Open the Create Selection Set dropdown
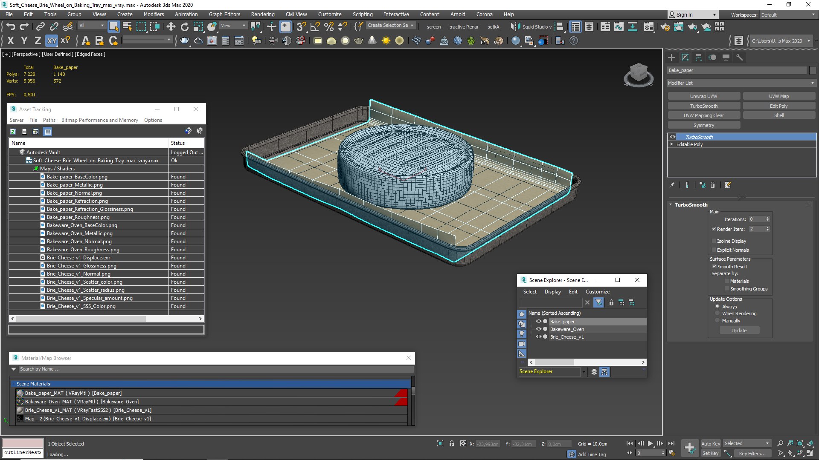 [391, 26]
